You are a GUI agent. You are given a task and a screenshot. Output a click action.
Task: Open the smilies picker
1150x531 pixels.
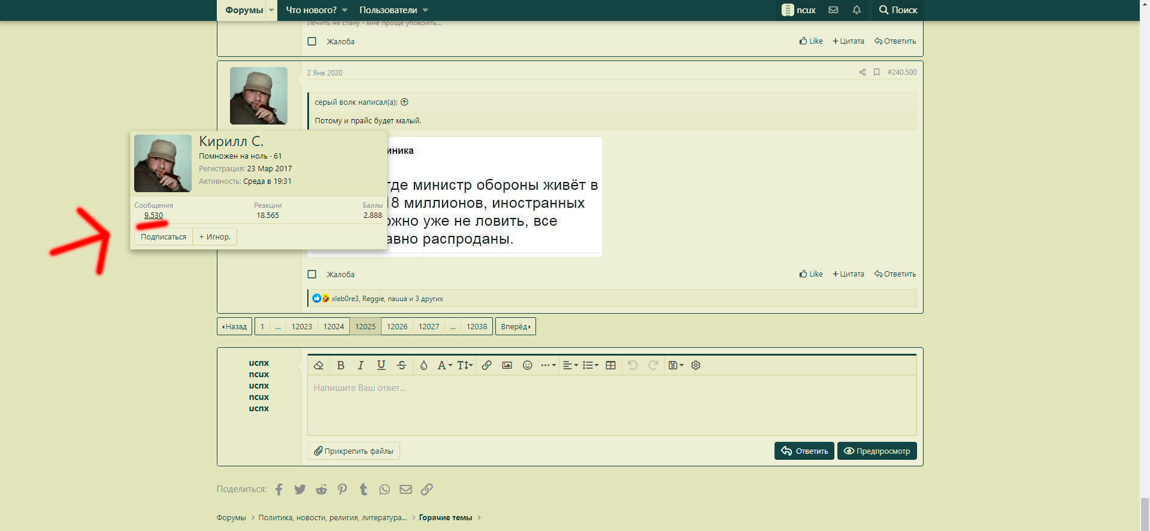(527, 365)
